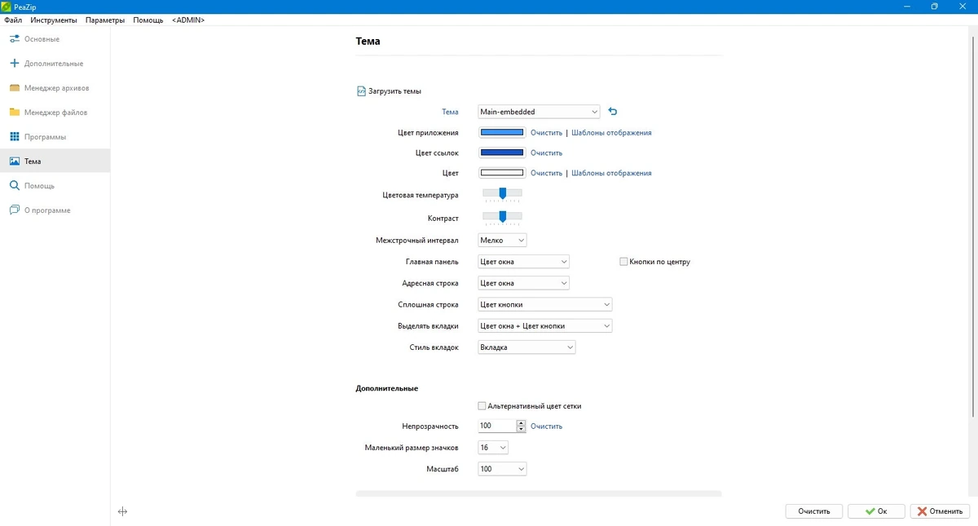Image resolution: width=978 pixels, height=526 pixels.
Task: Click Очистить next to Цвет ссылок
Action: point(546,152)
